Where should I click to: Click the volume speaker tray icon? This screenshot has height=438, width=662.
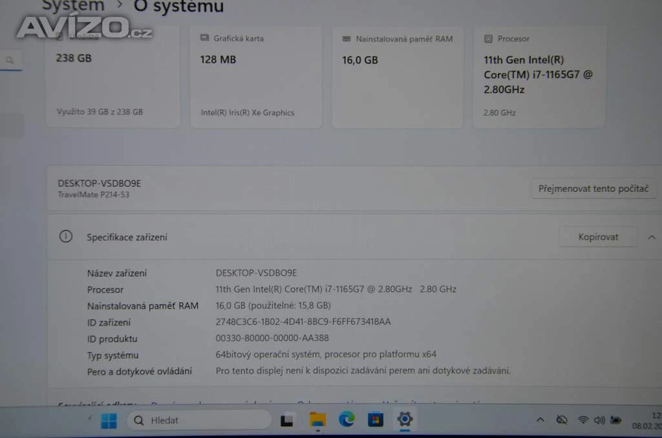point(599,421)
